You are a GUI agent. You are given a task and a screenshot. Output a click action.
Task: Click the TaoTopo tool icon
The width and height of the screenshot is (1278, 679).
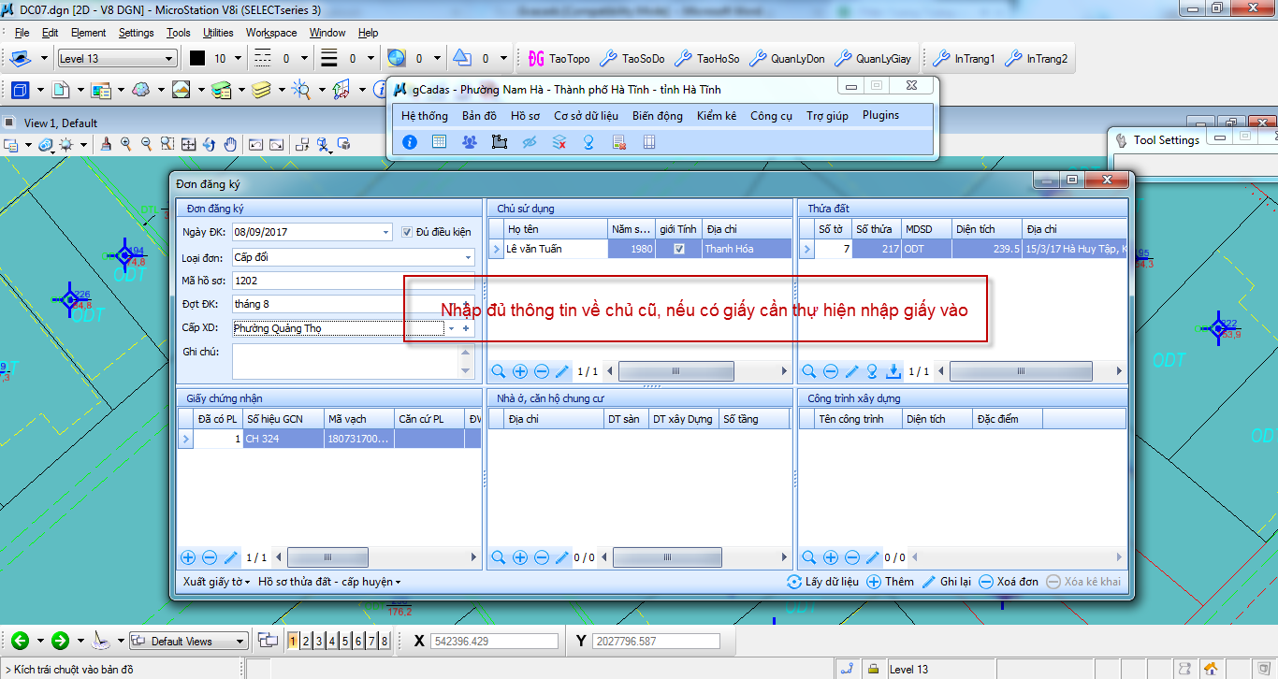click(536, 58)
